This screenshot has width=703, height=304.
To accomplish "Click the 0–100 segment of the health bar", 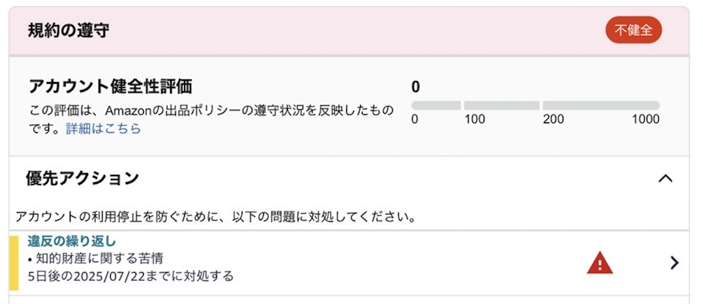I will coord(436,106).
